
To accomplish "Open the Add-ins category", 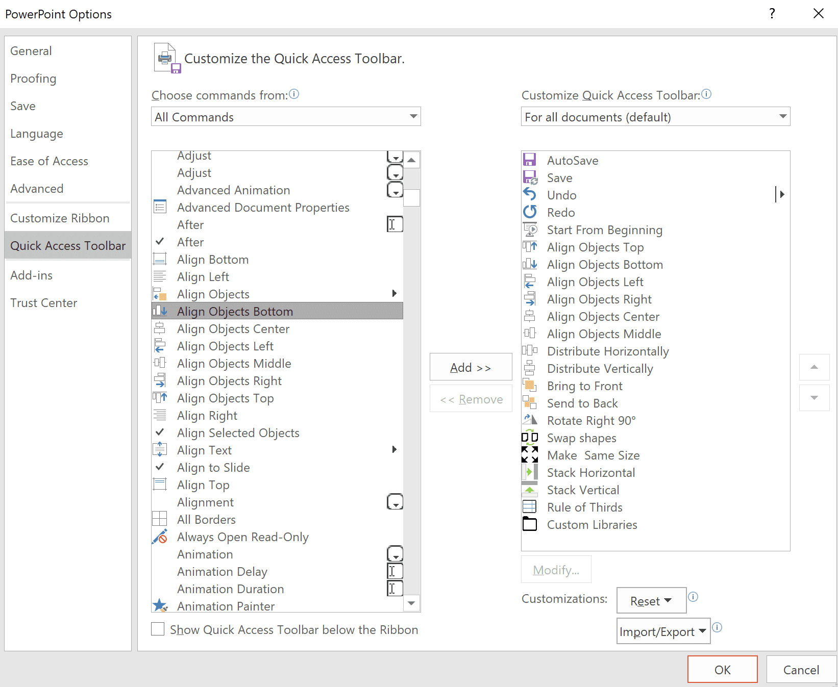I will click(x=68, y=275).
